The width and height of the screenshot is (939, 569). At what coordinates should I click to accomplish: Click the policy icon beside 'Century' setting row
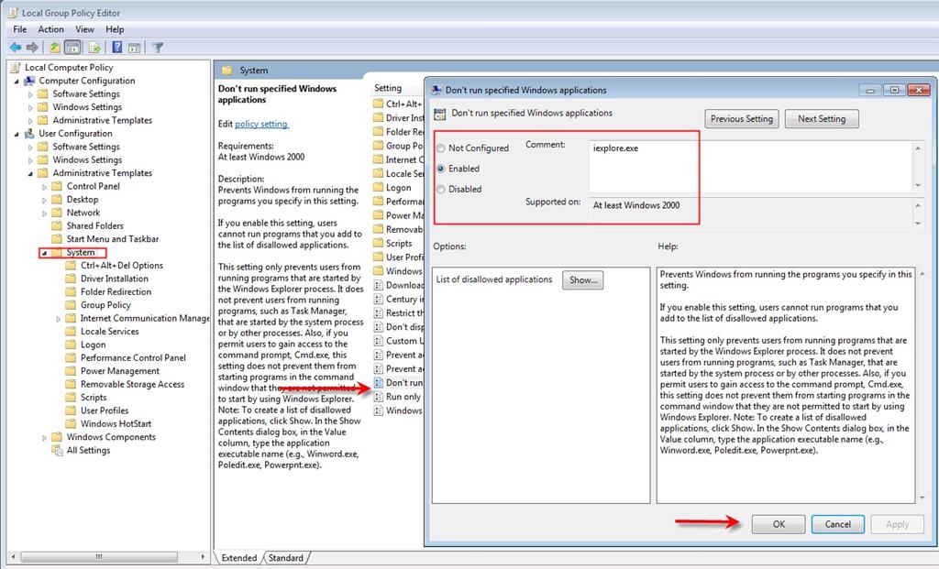(x=379, y=299)
